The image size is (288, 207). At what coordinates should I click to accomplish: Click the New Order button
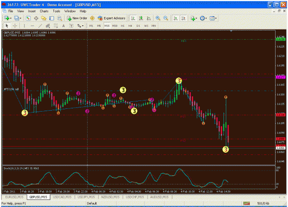click(77, 18)
